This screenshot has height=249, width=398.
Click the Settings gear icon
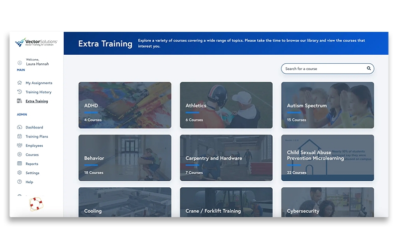click(19, 173)
